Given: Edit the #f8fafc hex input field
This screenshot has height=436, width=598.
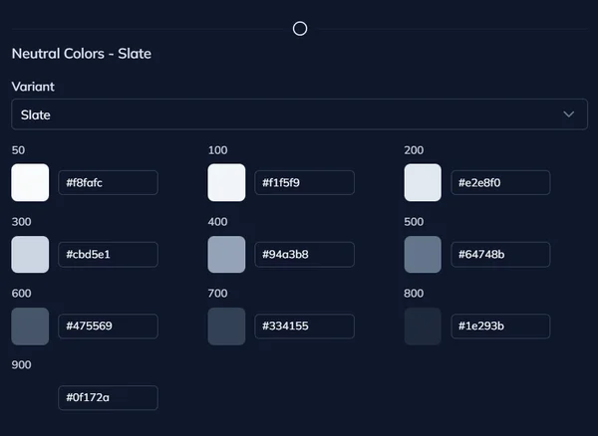Looking at the screenshot, I should click(108, 183).
